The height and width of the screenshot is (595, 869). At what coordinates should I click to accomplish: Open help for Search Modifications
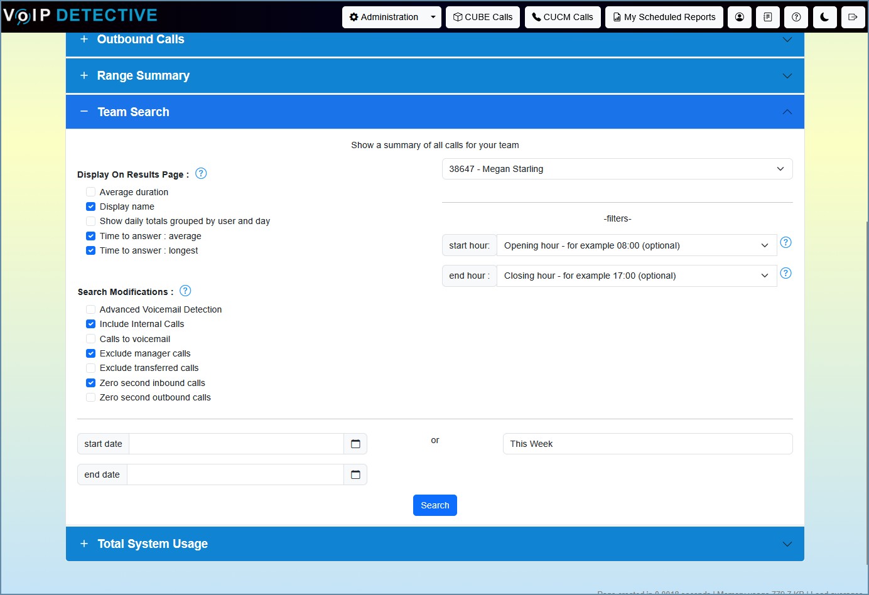coord(185,291)
